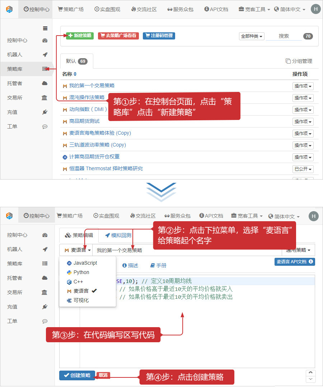
Task: Choose the C++ icon in the language list
Action: tap(69, 282)
